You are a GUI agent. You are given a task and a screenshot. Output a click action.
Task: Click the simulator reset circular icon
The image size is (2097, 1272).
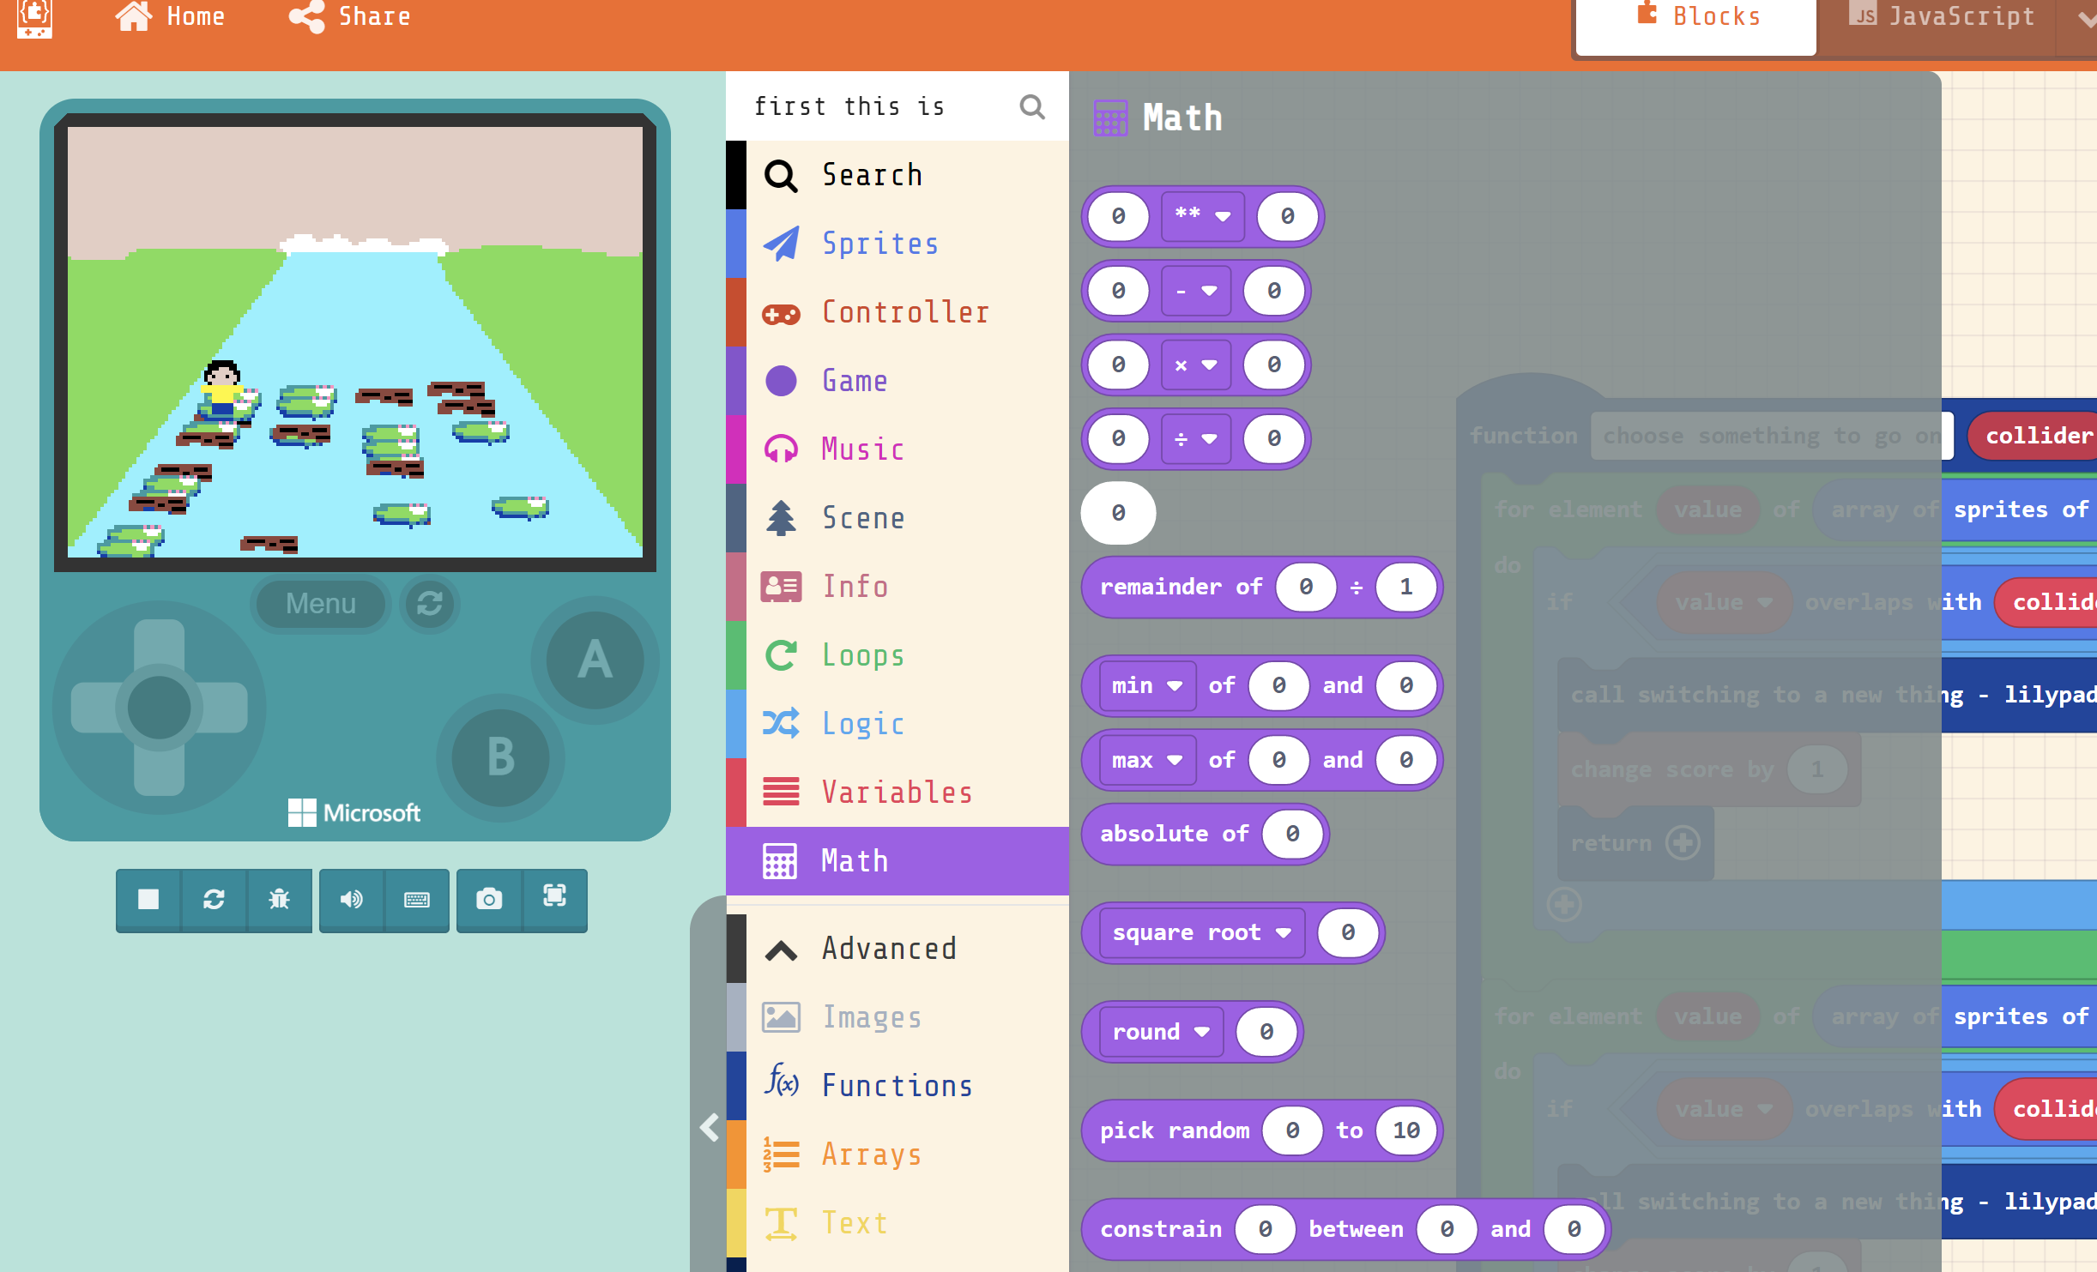coord(430,604)
